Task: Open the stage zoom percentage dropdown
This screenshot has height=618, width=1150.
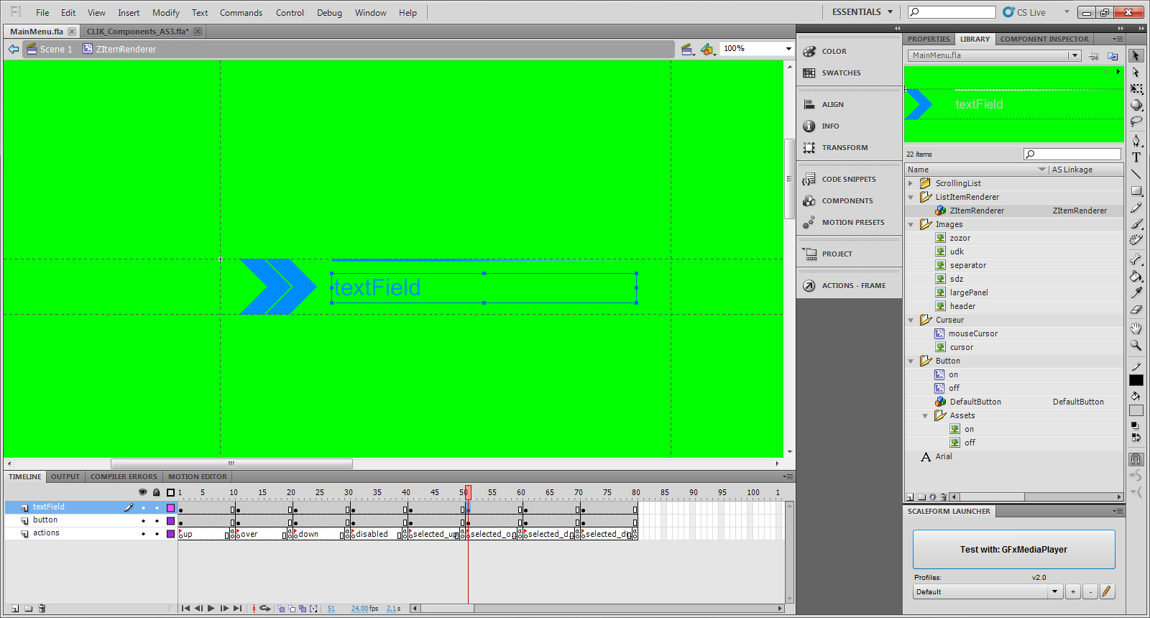Action: pos(788,49)
